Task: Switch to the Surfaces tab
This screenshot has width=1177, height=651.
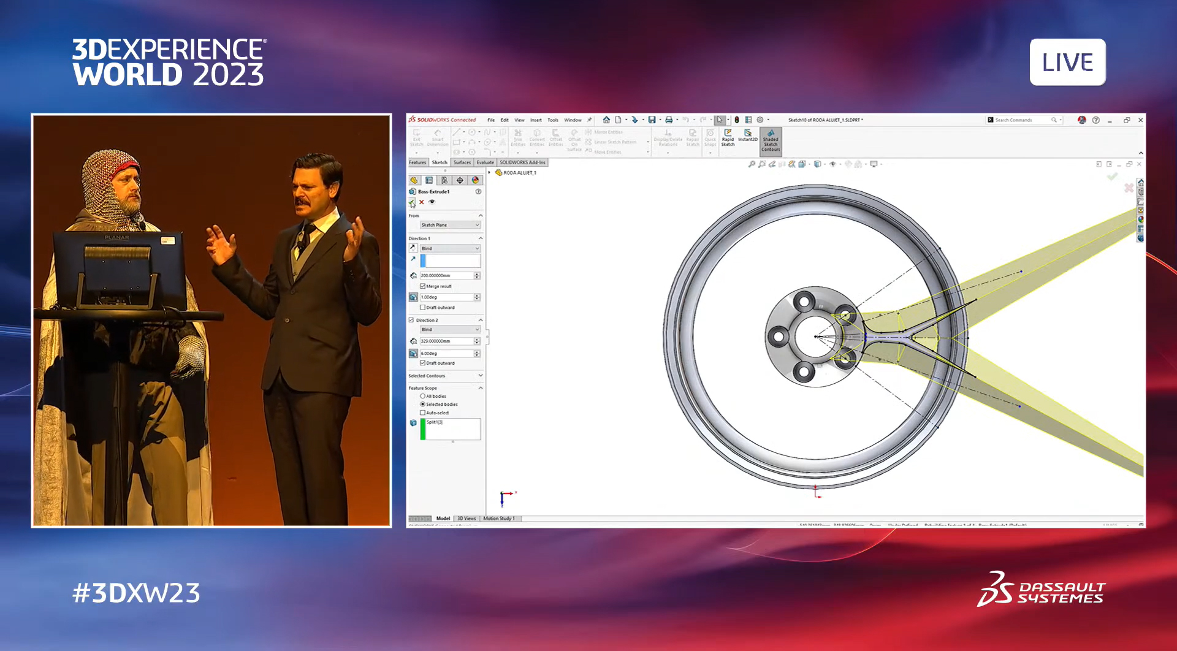Action: [462, 162]
